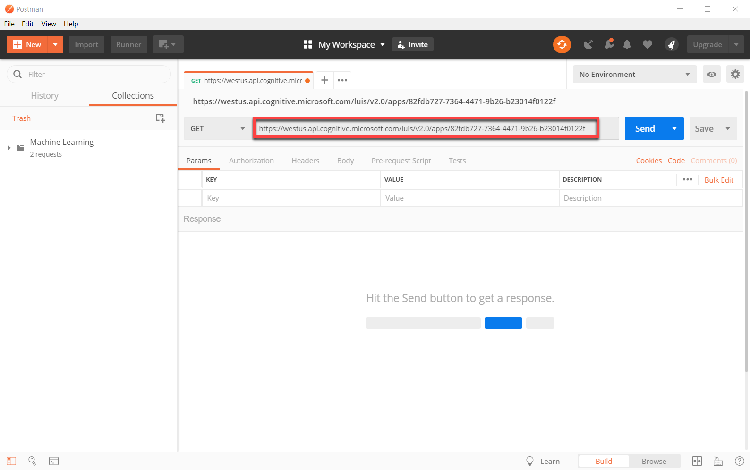
Task: Click the filter search magnifier icon
Action: 17,74
